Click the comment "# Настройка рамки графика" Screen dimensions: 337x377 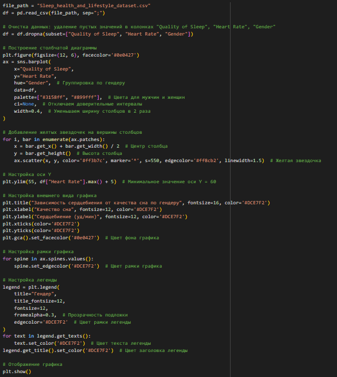click(38, 252)
